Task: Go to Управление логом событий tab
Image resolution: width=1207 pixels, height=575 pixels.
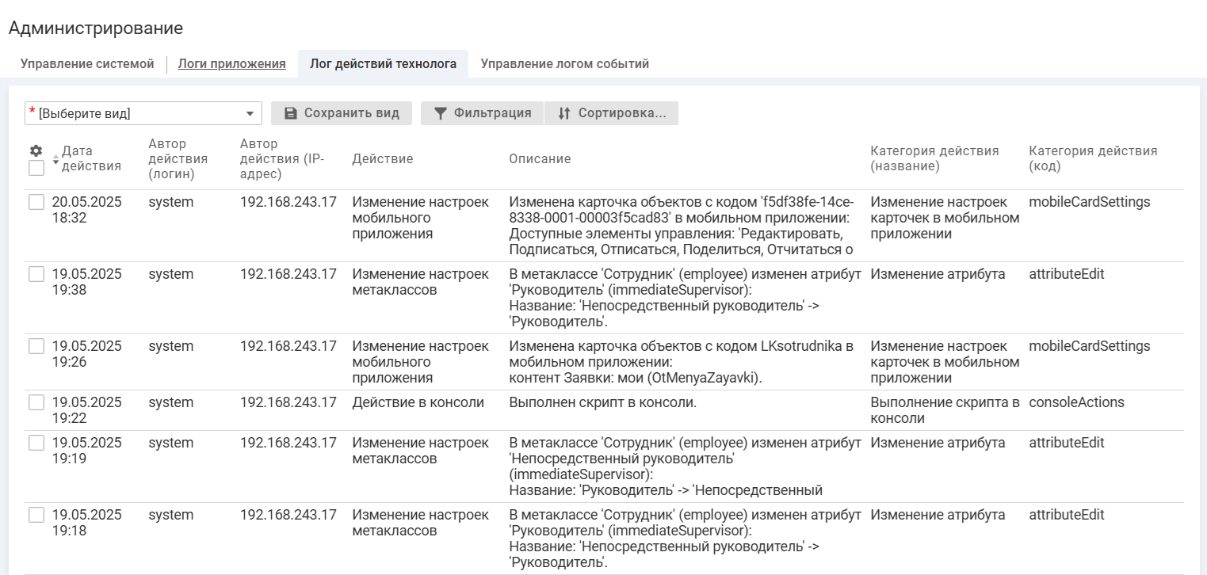Action: (x=564, y=64)
